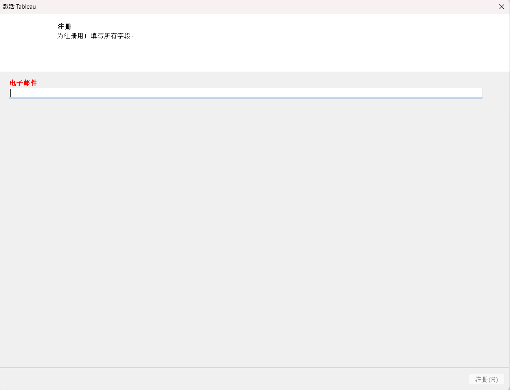
Task: Click the blue underline of the email box
Action: click(245, 98)
